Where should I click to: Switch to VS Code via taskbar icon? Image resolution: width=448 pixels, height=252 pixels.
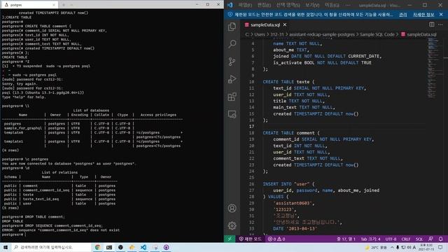(143, 247)
